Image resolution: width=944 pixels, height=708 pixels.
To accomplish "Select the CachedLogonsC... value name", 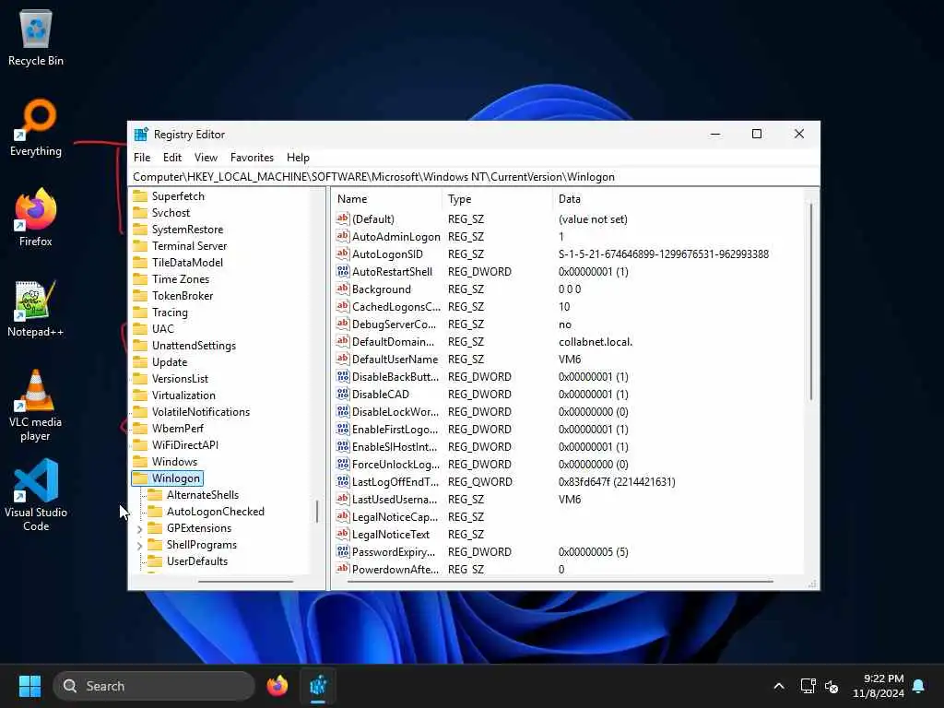I will pos(395,306).
